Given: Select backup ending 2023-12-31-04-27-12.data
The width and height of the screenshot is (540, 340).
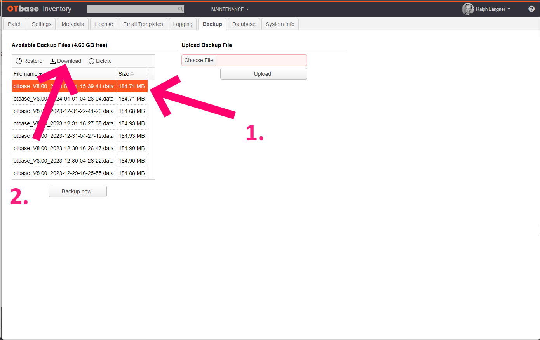Looking at the screenshot, I should tap(64, 136).
